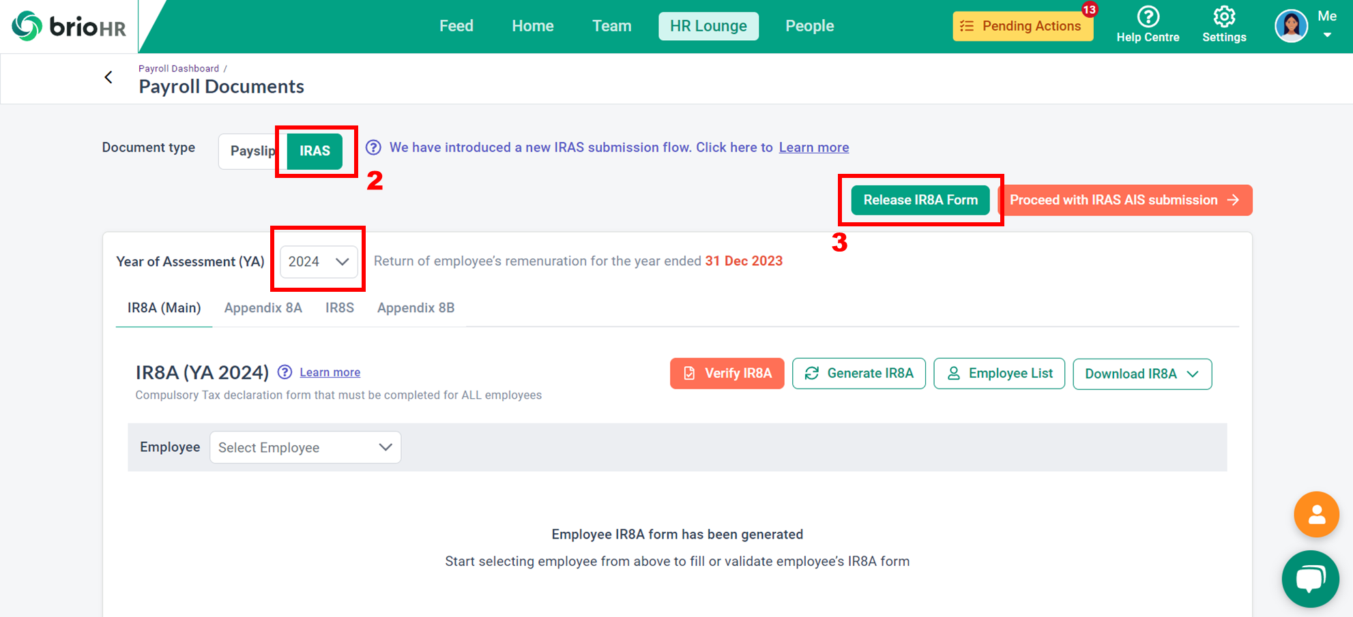
Task: Click the BrioHR logo
Action: [x=69, y=26]
